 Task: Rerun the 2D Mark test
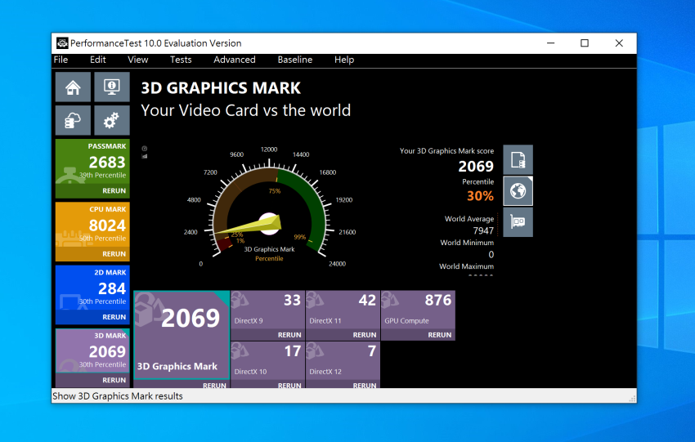114,317
